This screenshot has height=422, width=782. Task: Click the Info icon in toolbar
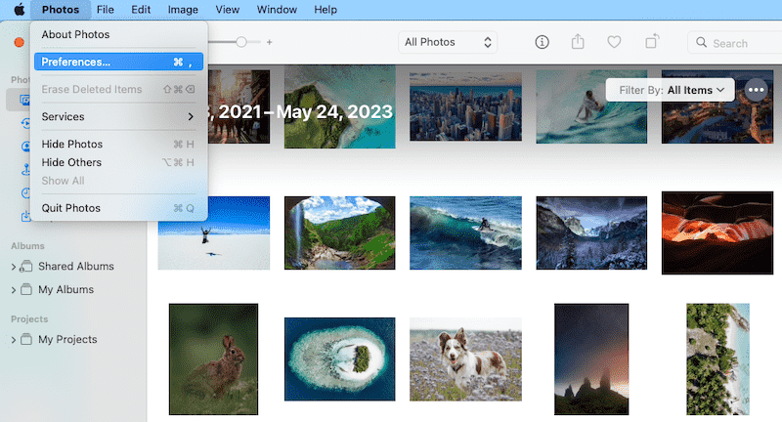click(x=543, y=42)
